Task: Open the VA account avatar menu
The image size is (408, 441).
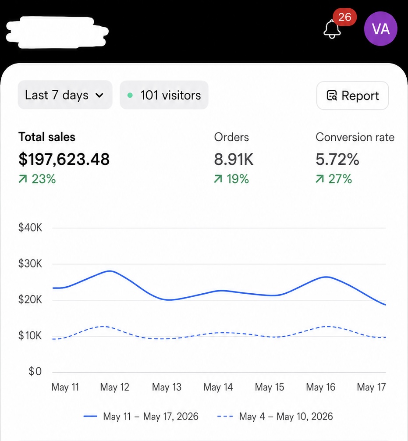Action: click(380, 28)
